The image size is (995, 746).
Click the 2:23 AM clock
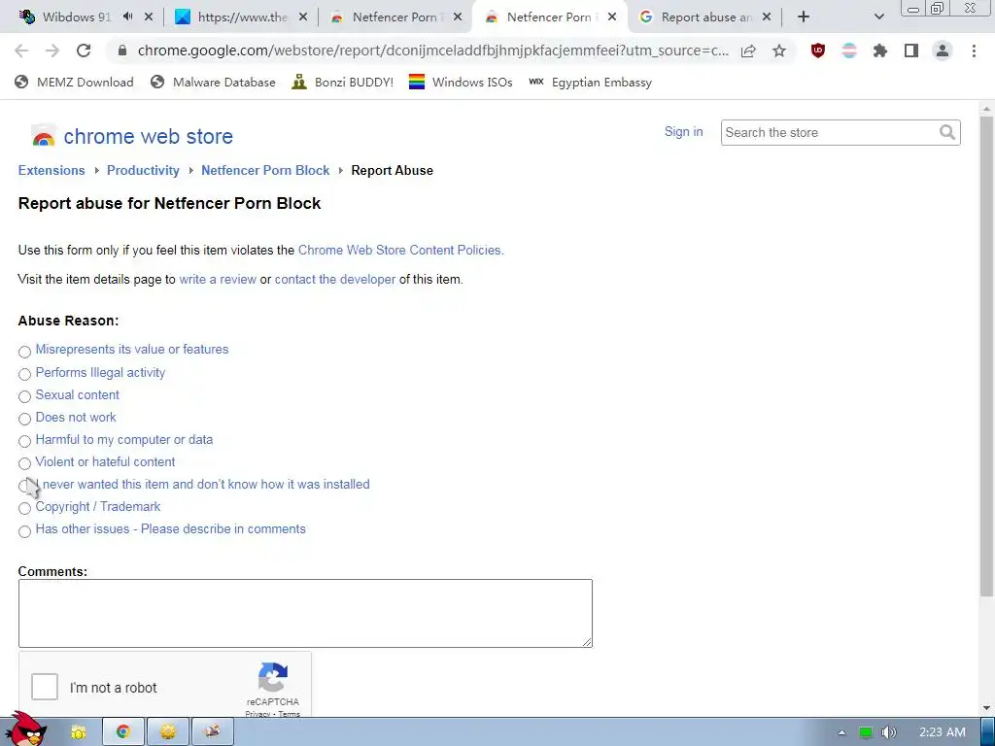(x=943, y=732)
